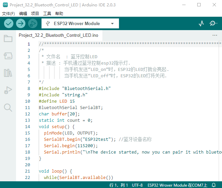The width and height of the screenshot is (222, 188).
Task: Click the UTF-8 encoding indicator in status bar
Action: 137,185
